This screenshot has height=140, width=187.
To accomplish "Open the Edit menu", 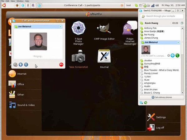I will 7,1.
